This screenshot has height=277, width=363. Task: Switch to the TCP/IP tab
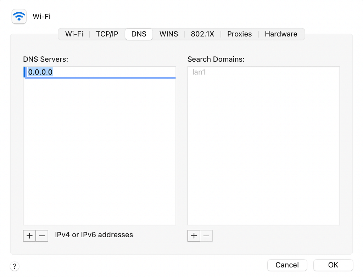click(107, 34)
